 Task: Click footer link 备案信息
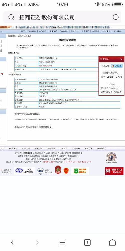point(89,149)
